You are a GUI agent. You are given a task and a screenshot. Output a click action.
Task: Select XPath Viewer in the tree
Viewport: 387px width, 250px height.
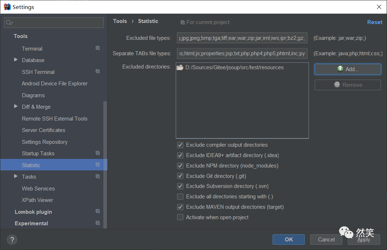37,200
